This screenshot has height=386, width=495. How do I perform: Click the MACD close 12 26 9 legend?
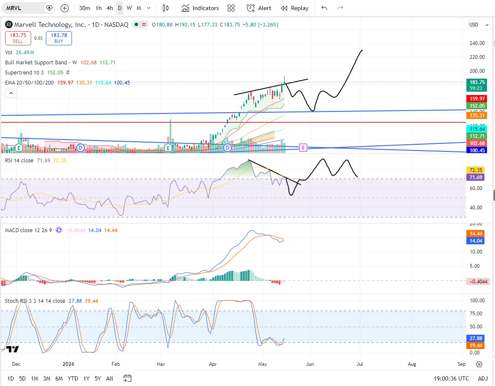[x=29, y=230]
